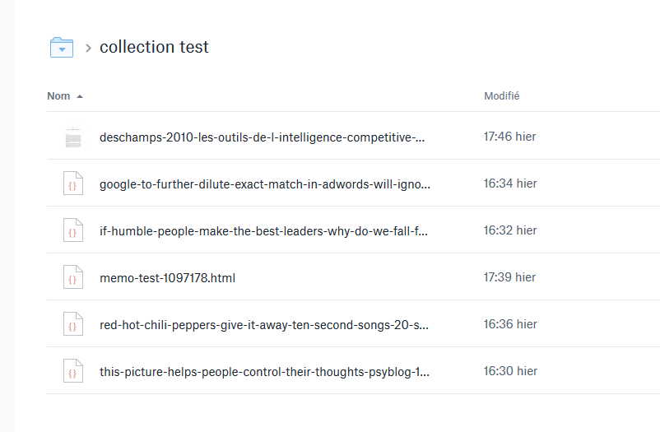Click the file icon for red-hot-chili-peppers

(x=73, y=324)
